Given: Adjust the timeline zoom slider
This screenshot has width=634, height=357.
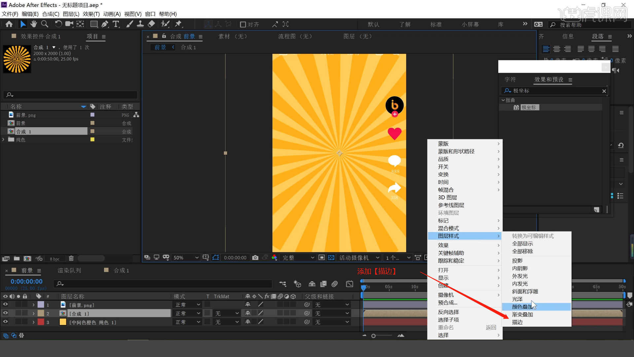Looking at the screenshot, I should click(x=373, y=336).
